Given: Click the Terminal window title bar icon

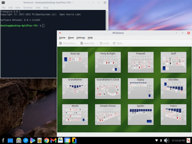Looking at the screenshot, I should (x=3, y=3).
